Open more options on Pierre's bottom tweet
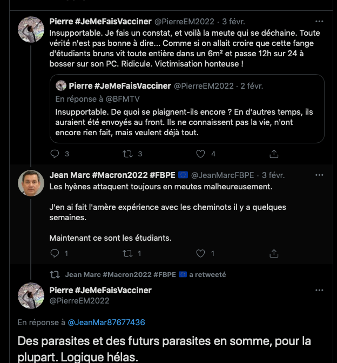 [x=320, y=291]
